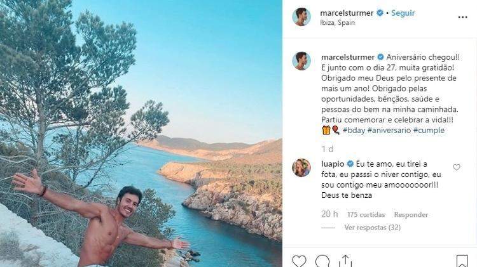Open the three-dot more options menu
Image resolution: width=477 pixels, height=267 pixels.
pyautogui.click(x=462, y=17)
